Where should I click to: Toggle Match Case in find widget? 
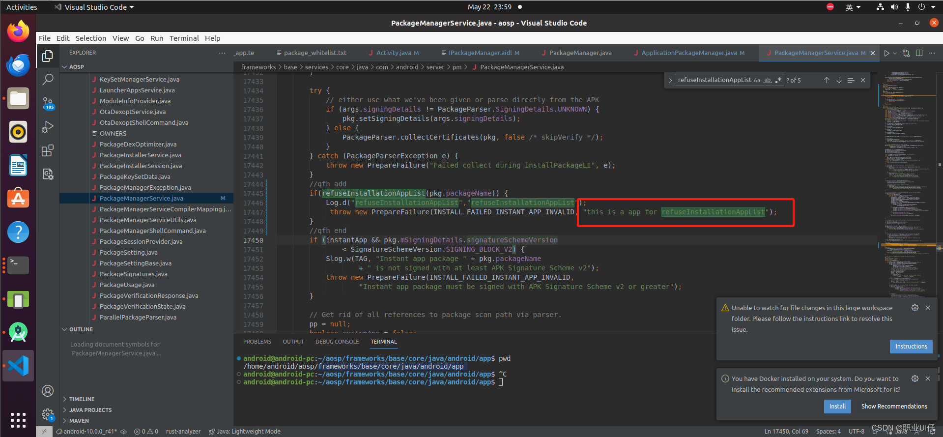click(757, 80)
